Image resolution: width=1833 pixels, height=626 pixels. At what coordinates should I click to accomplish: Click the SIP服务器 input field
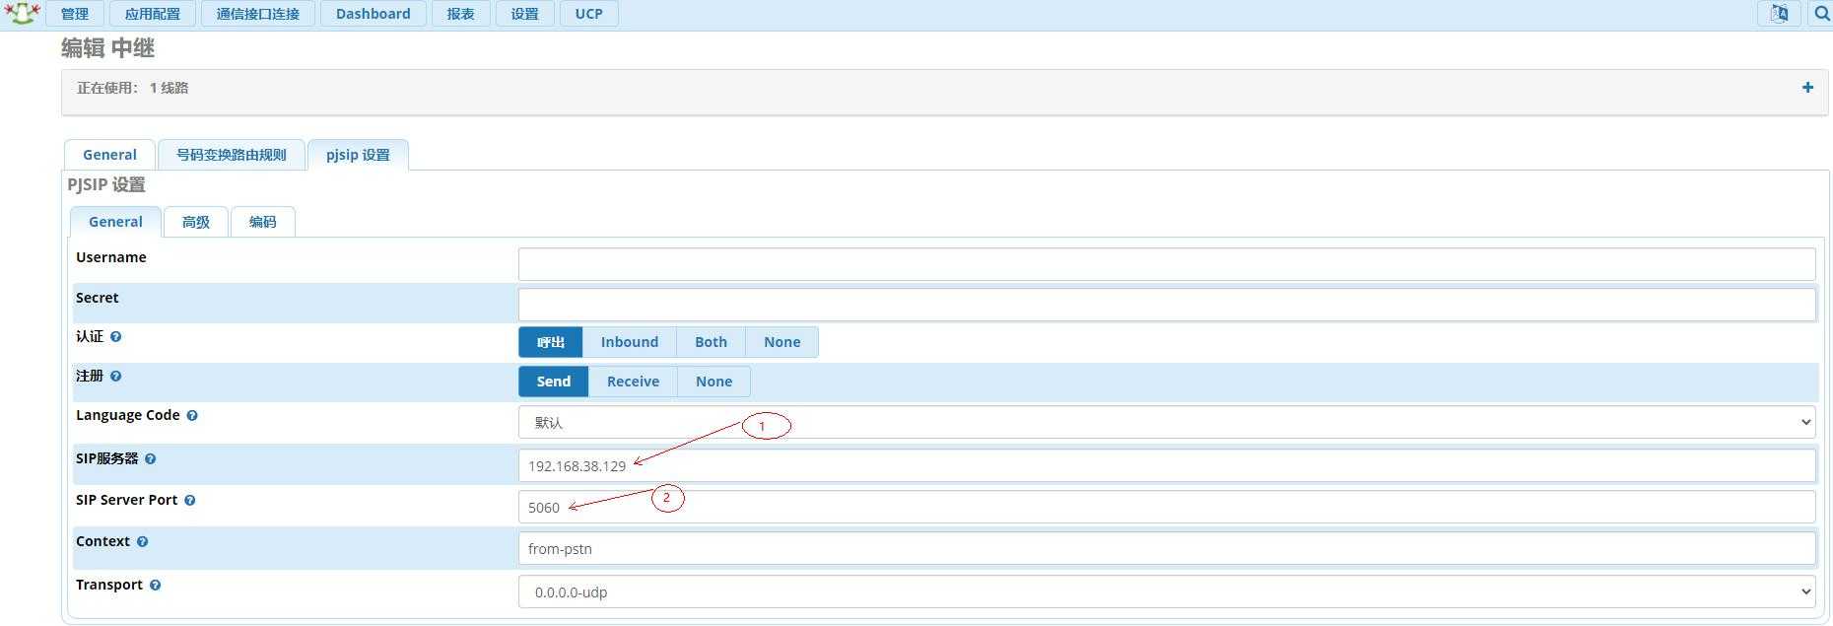[1167, 465]
